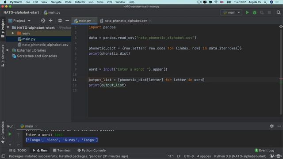This screenshot has width=283, height=159.
Task: Open Run panel settings gear
Action: 272,126
